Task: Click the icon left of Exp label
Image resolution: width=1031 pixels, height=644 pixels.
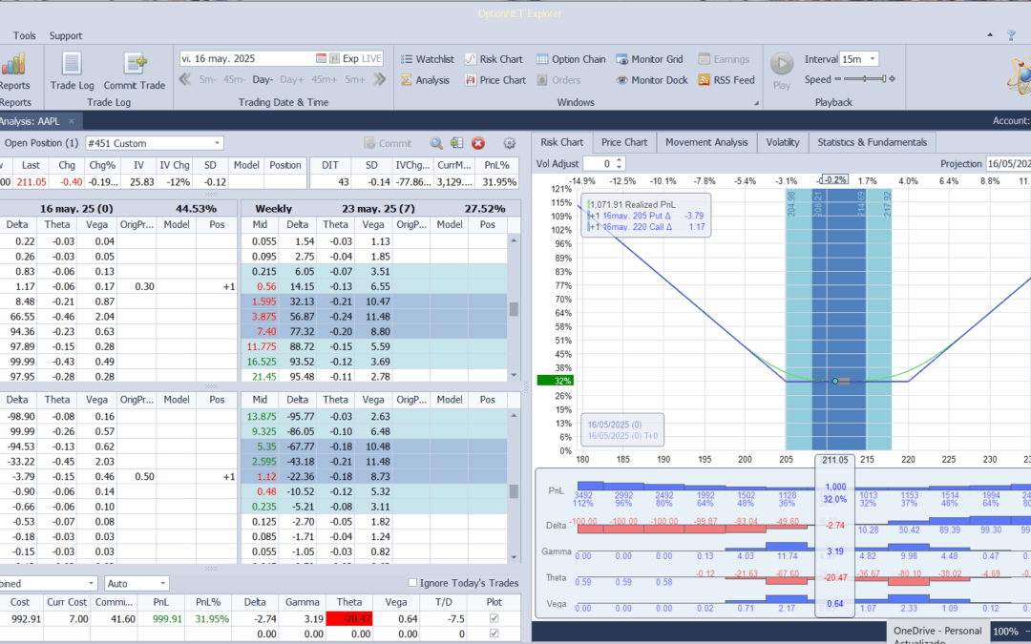Action: tap(334, 58)
